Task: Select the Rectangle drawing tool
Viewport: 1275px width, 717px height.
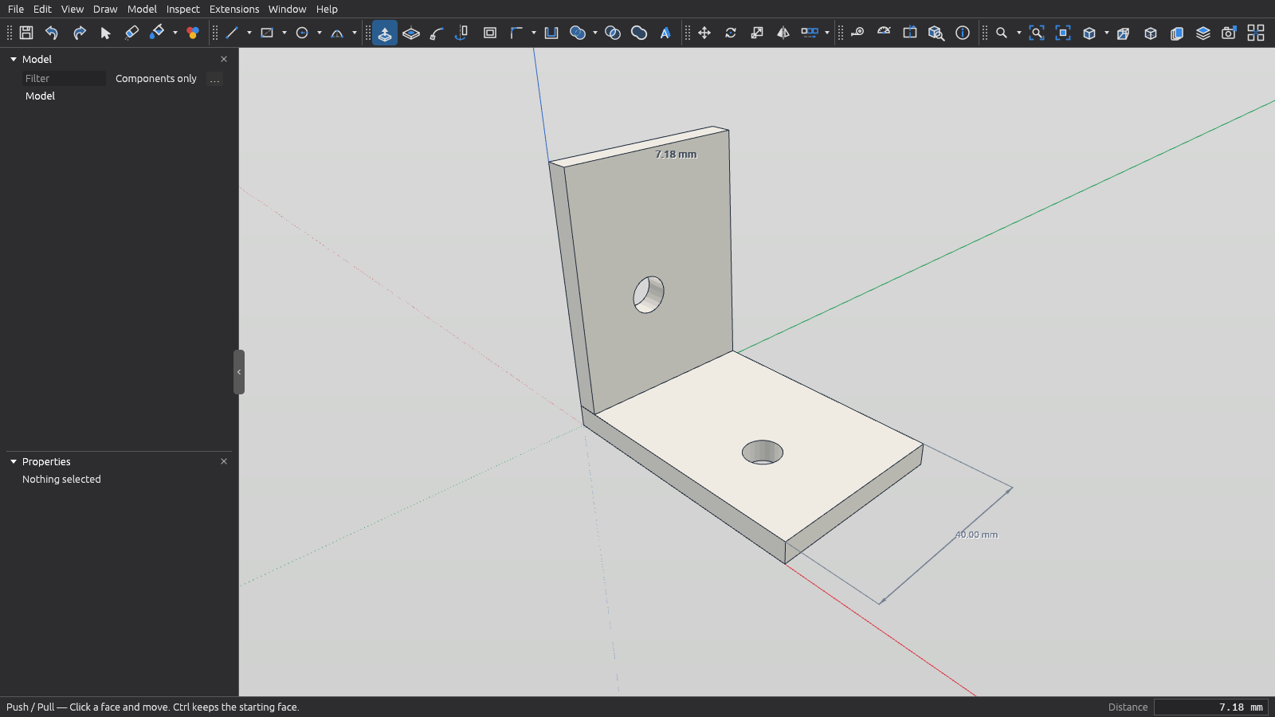Action: [267, 33]
